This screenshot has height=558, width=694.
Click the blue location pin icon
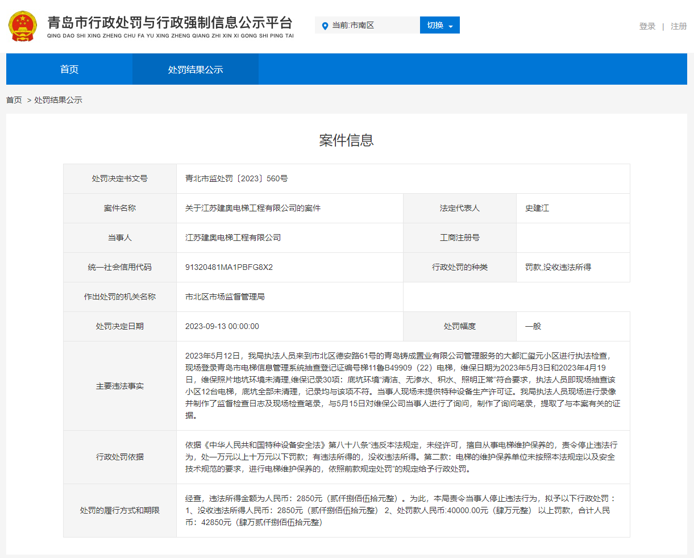coord(325,26)
